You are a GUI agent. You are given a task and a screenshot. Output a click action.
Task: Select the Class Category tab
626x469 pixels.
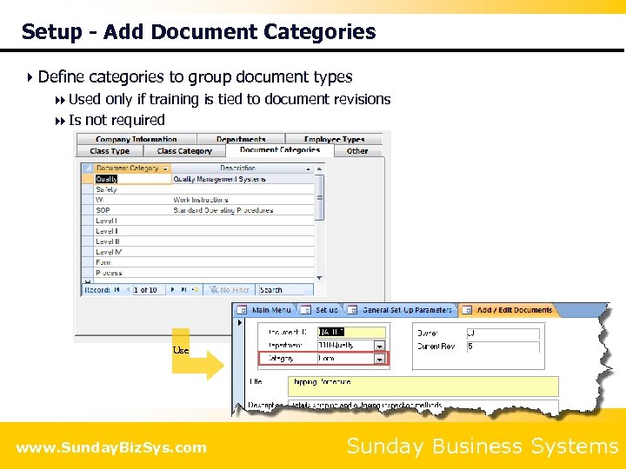click(184, 151)
